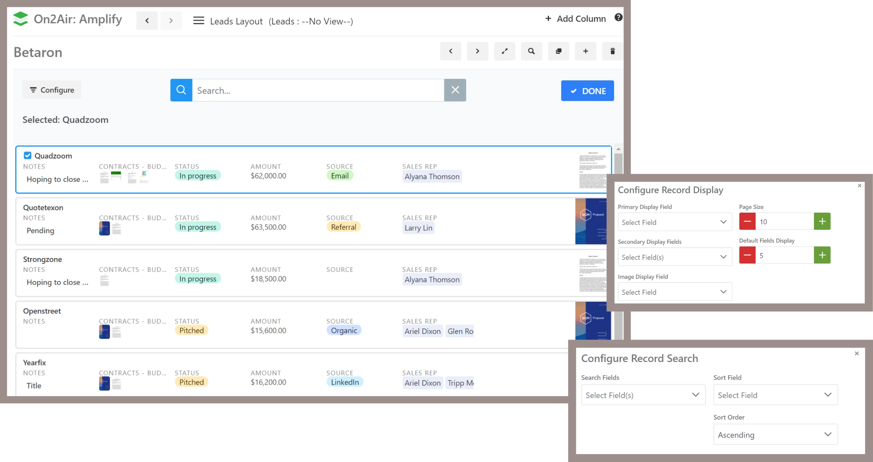
Task: Click the Glen Ro sales rep tag
Action: point(460,331)
